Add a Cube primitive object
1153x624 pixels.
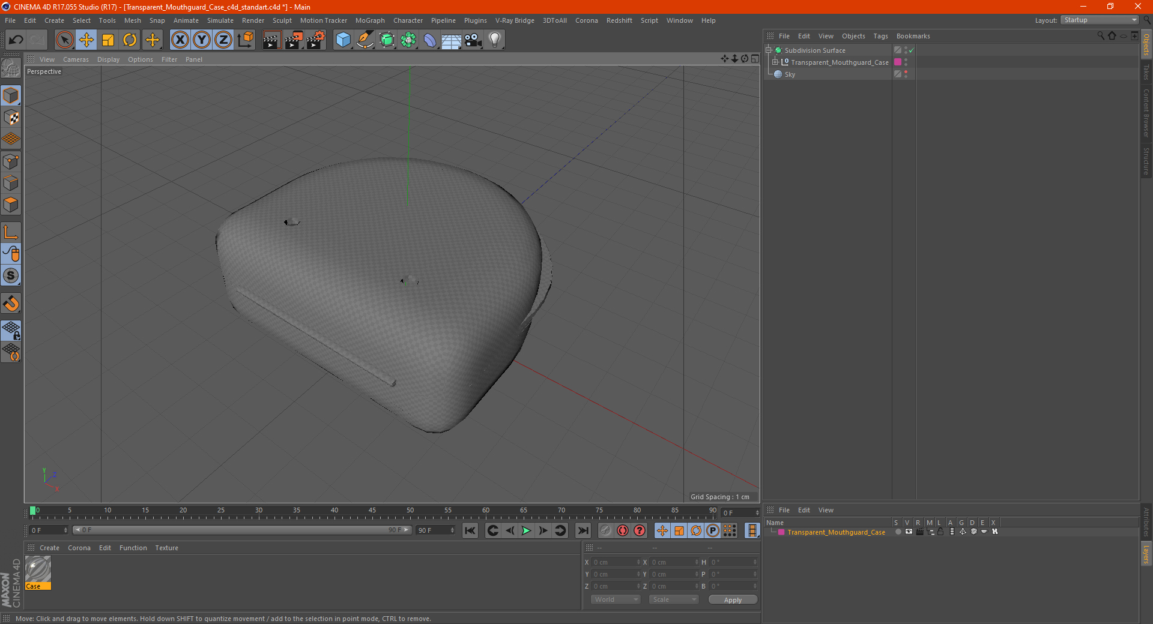[x=343, y=40]
